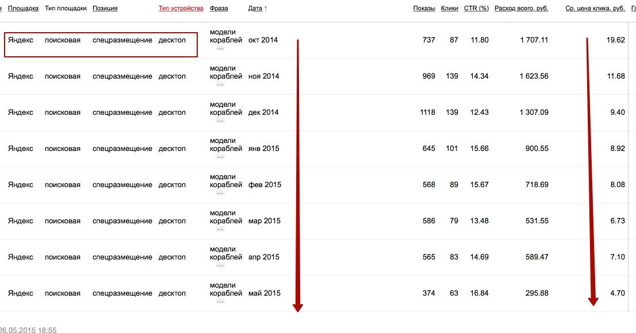
Task: Expand phrase ellipsis in ноя 2014 row
Action: point(220,84)
